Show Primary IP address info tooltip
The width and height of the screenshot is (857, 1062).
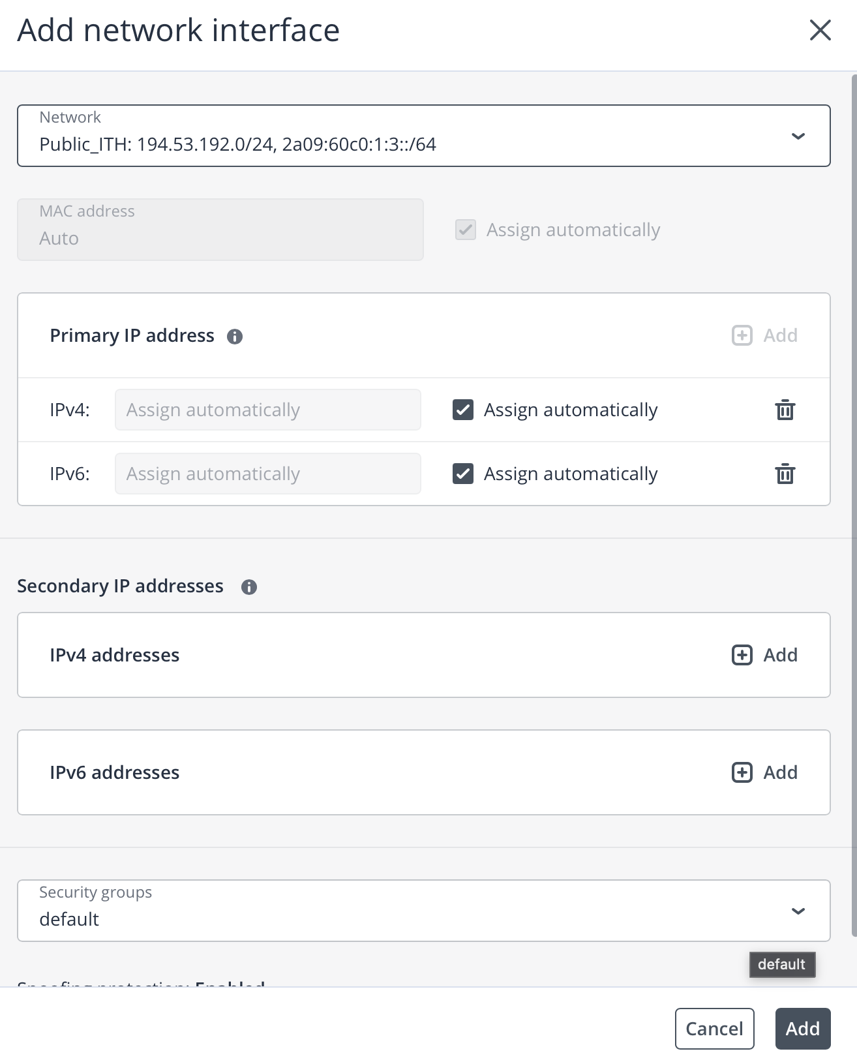[x=235, y=337]
